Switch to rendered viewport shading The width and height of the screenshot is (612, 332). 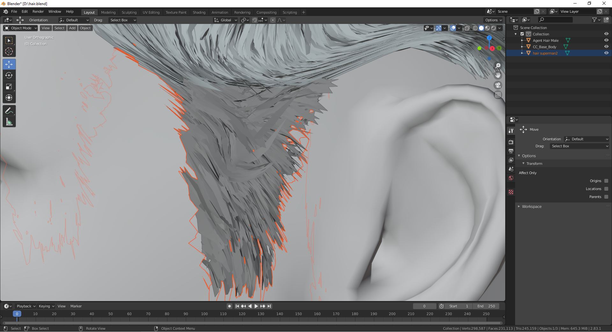pyautogui.click(x=493, y=28)
